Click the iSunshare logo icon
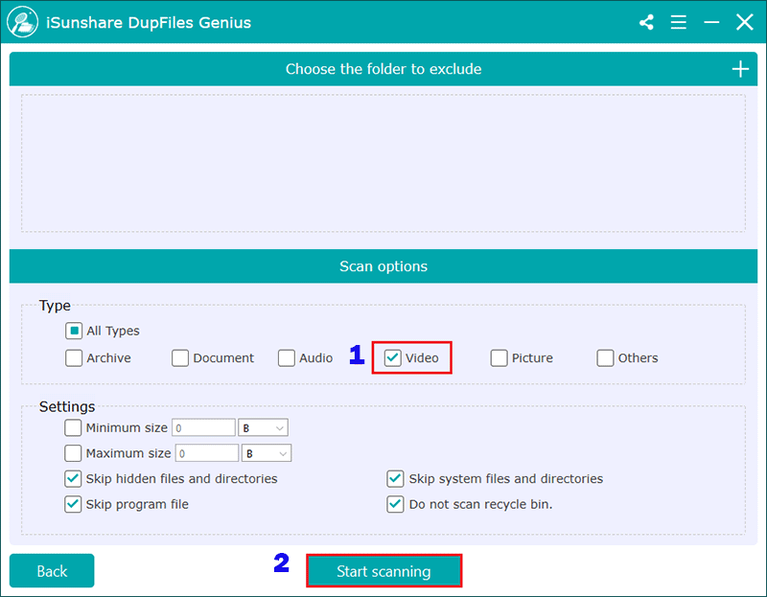Viewport: 767px width, 597px height. pos(21,20)
